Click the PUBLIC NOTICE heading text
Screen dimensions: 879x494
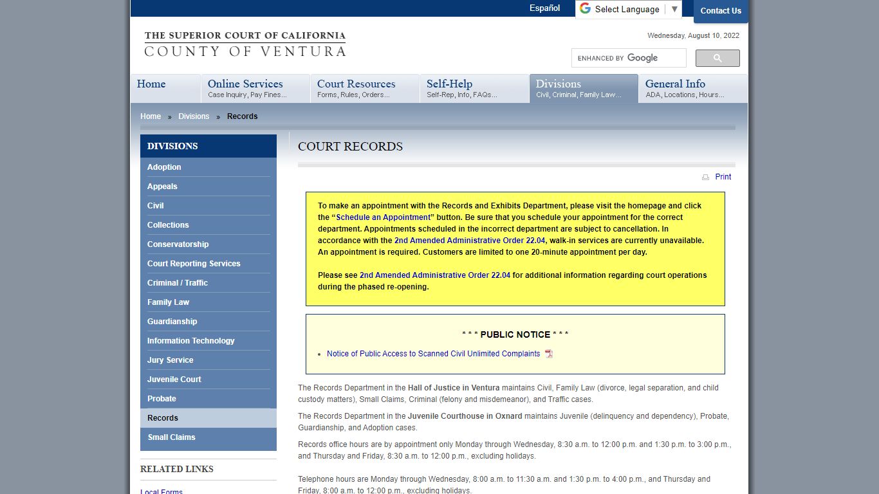coord(515,334)
